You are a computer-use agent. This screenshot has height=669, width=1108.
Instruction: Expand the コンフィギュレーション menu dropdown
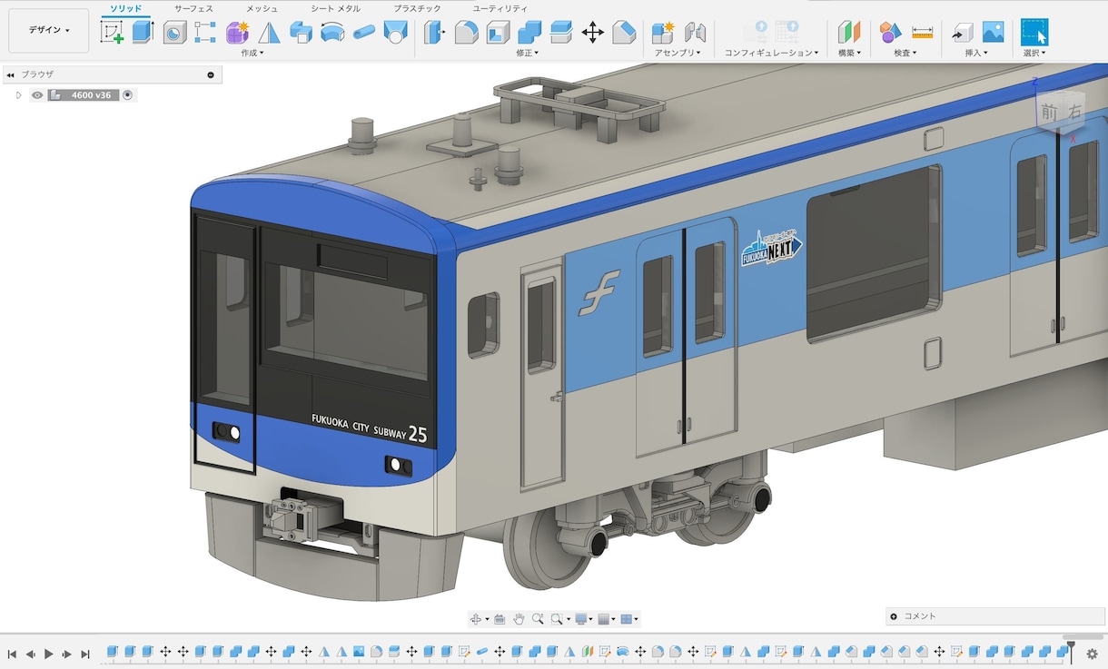(772, 53)
